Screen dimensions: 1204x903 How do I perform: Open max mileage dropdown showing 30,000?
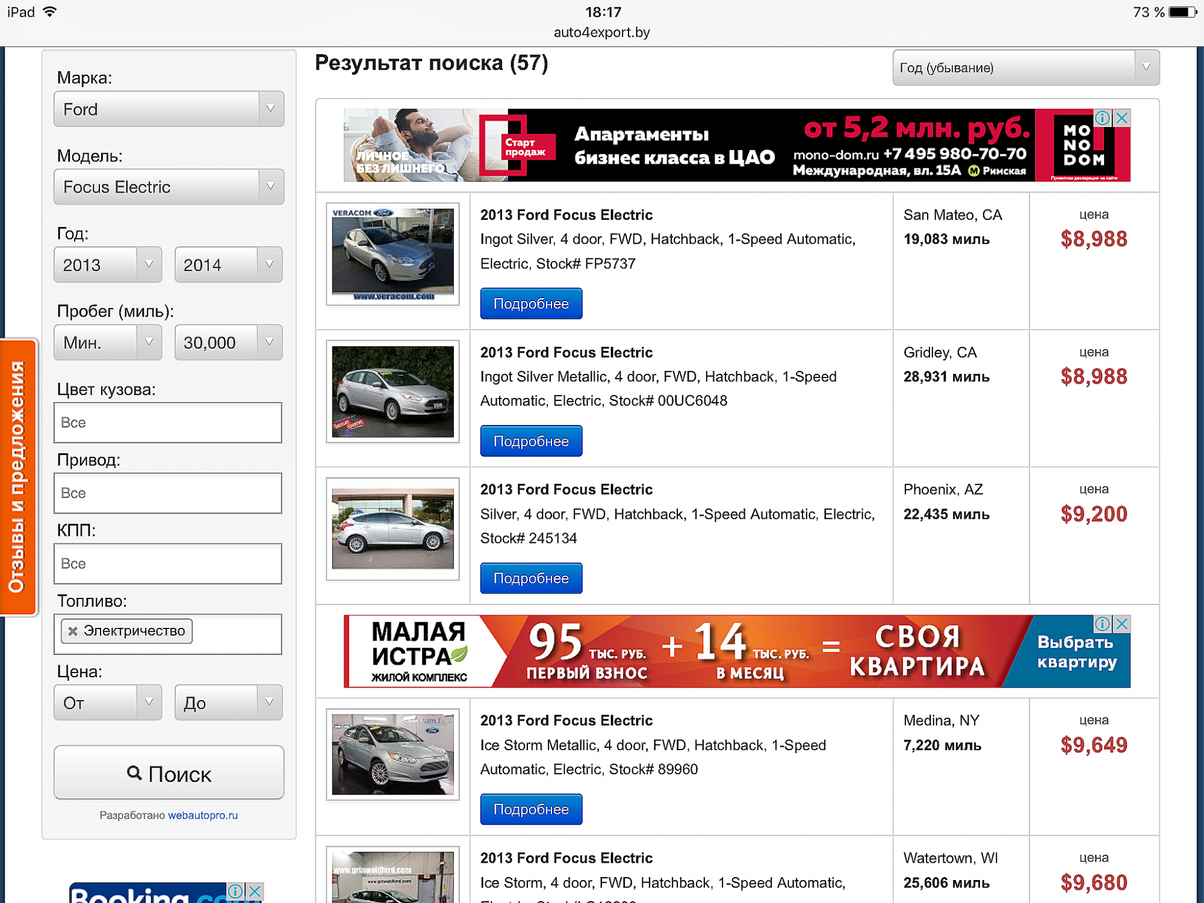tap(228, 343)
